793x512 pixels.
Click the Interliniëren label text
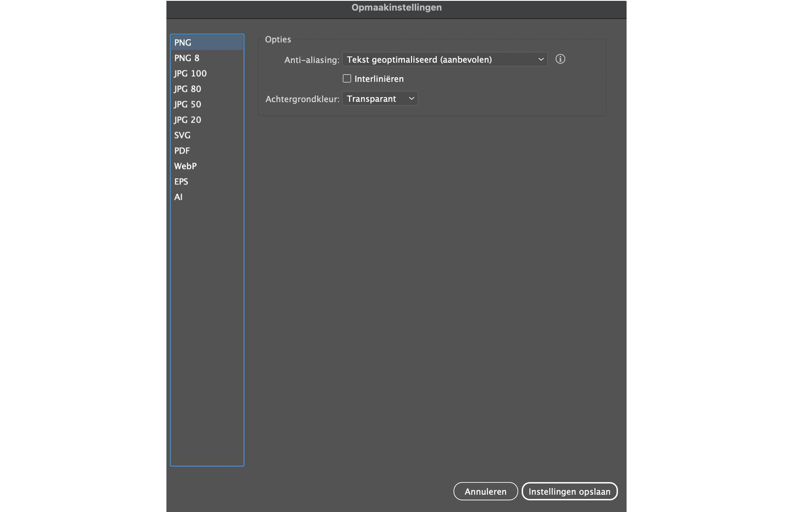pyautogui.click(x=379, y=79)
